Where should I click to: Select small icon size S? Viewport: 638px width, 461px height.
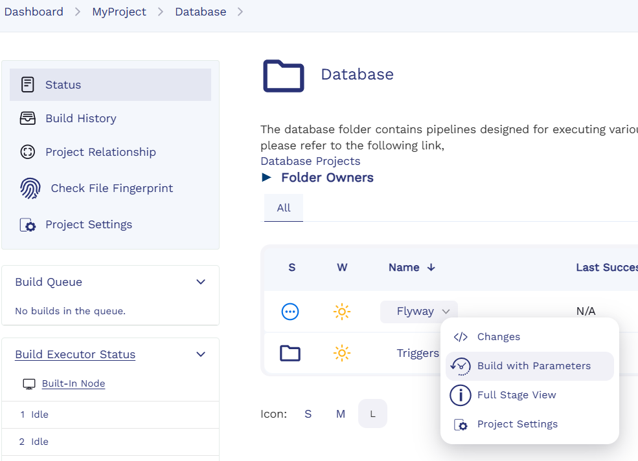coord(308,414)
